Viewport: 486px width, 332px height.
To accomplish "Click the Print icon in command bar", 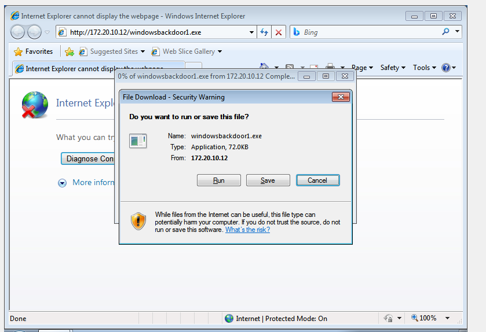I will coord(330,66).
